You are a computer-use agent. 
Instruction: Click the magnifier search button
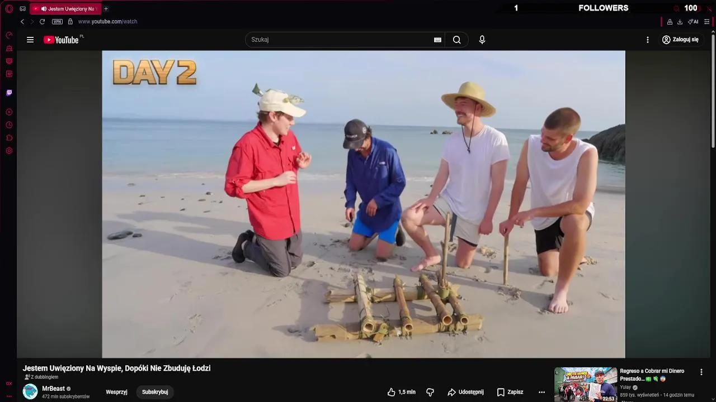click(457, 40)
